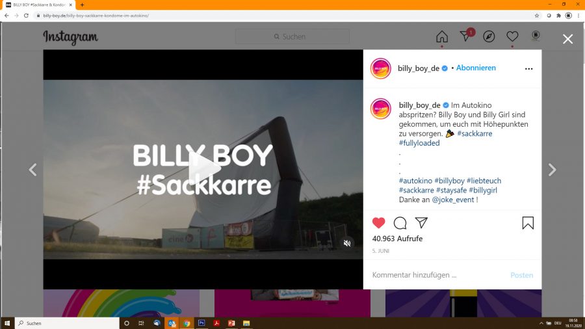Open rainbow thumbnail below the post
This screenshot has height=329, width=585.
pos(122,303)
